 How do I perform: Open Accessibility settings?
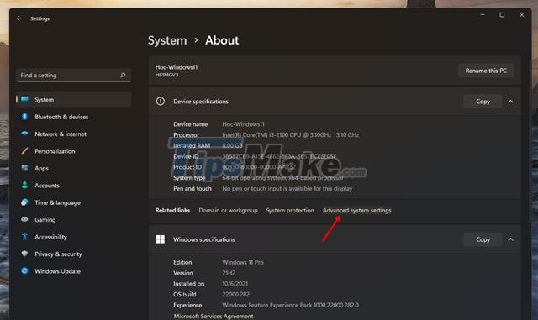coord(73,237)
